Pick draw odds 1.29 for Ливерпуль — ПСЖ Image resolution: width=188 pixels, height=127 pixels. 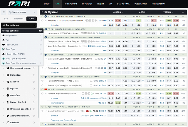point(118,41)
